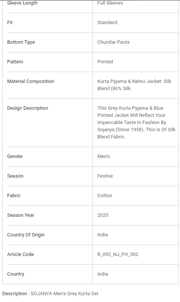Select 'India' in the Country row

103,274
